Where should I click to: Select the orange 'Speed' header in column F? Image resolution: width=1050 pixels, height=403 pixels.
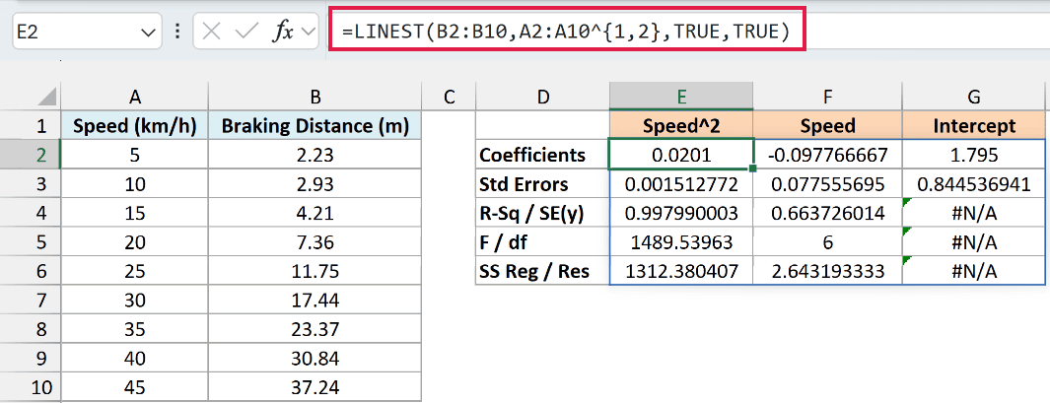click(x=828, y=126)
